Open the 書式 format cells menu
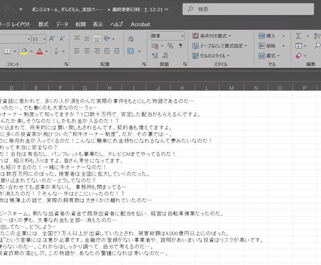 click(269, 56)
